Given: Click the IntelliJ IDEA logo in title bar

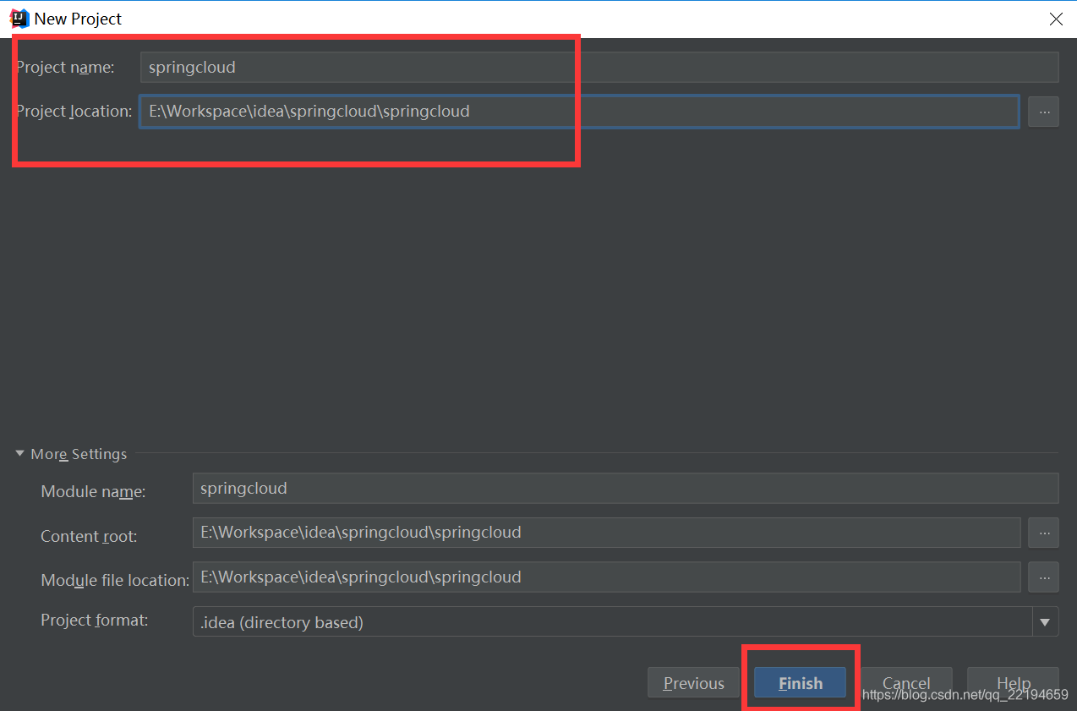Looking at the screenshot, I should pyautogui.click(x=19, y=19).
